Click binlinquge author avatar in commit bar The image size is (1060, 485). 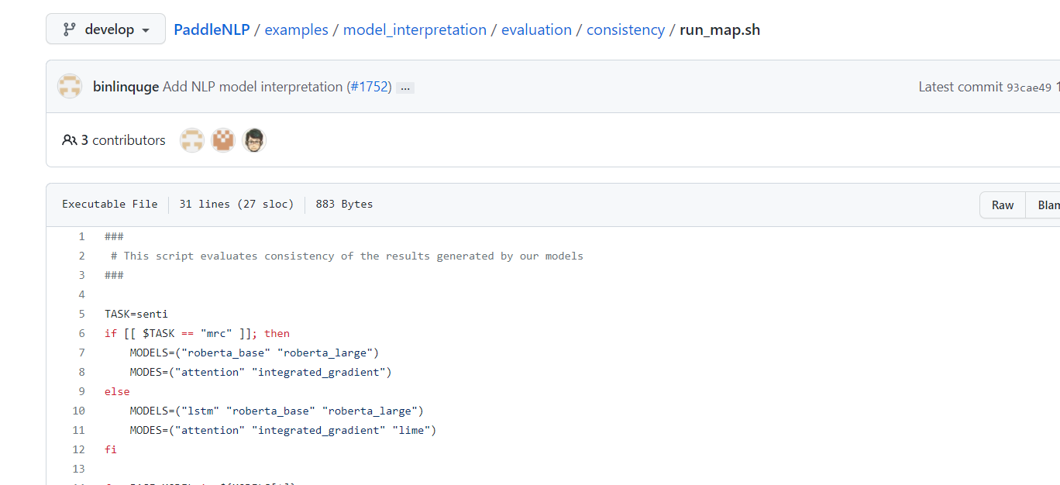coord(70,86)
